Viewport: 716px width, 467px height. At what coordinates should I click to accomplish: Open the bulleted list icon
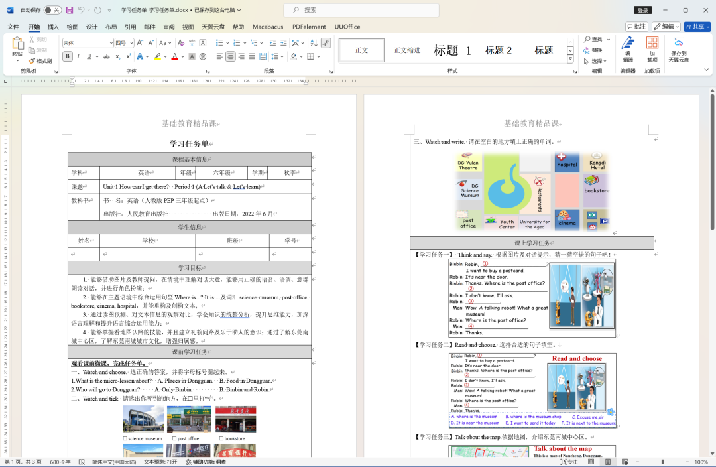pos(219,43)
